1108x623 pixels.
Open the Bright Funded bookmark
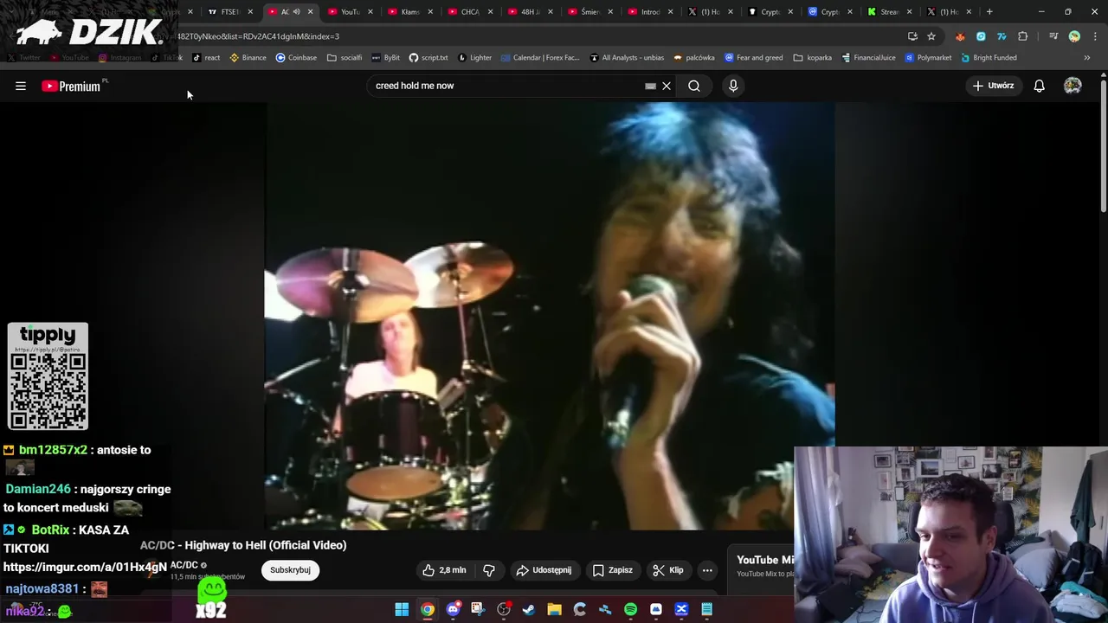point(988,58)
